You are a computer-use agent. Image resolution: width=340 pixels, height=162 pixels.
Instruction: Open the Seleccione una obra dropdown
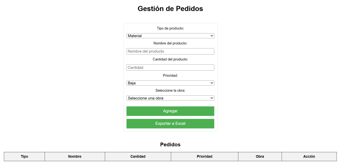pyautogui.click(x=170, y=98)
